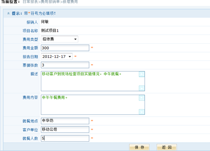Click the 返回 button

(x=167, y=147)
